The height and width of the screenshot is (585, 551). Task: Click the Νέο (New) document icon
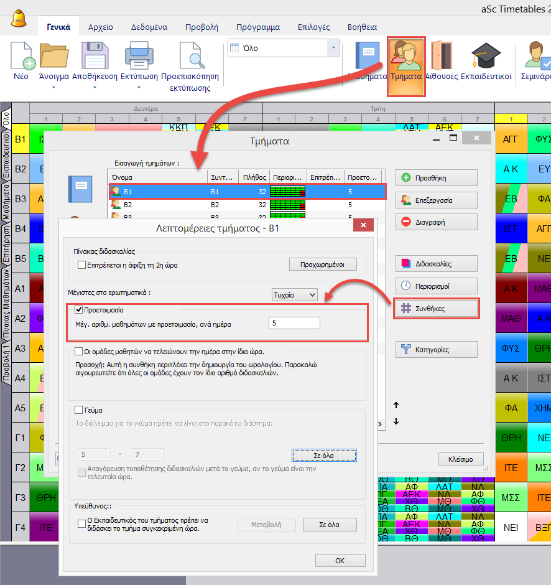click(21, 56)
